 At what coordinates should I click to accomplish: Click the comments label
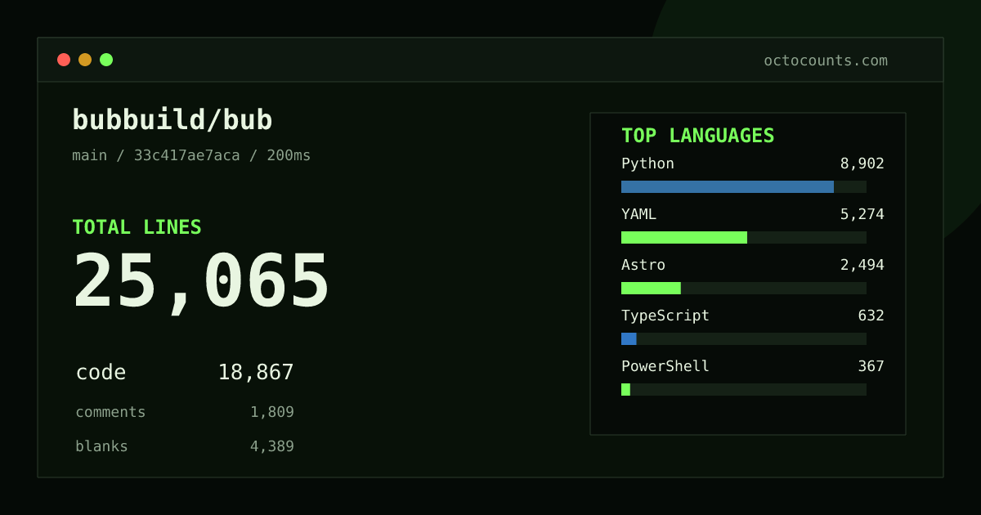pyautogui.click(x=110, y=412)
